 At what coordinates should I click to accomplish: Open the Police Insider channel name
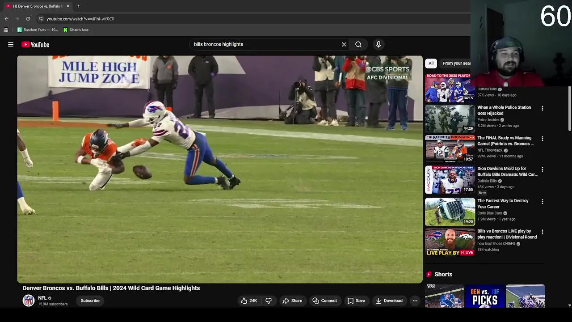[488, 120]
